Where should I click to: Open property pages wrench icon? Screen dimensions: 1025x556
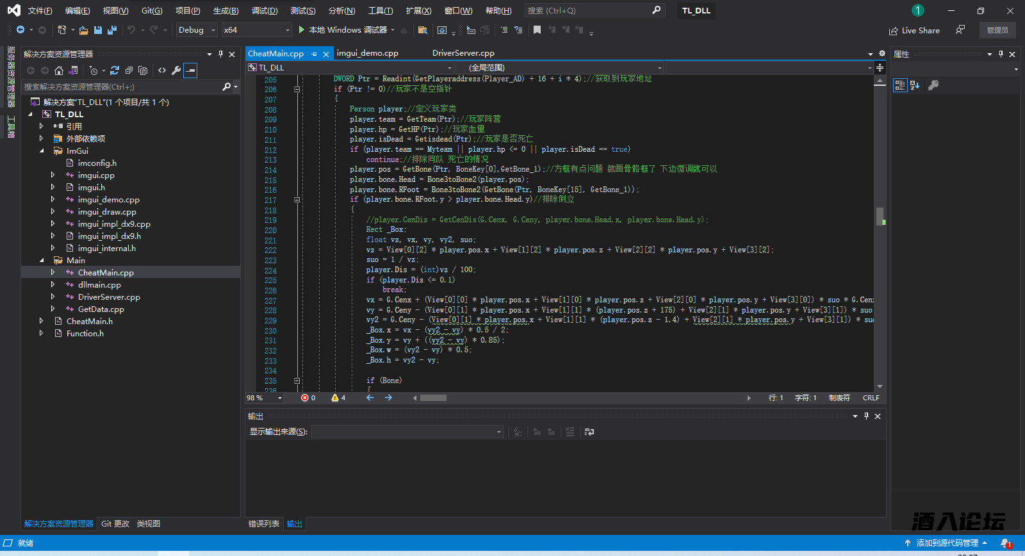point(933,85)
